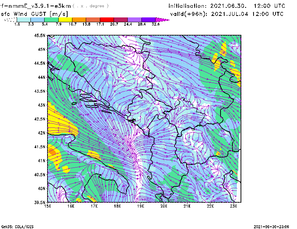
Task: Click the 22E longitude label
Action: [210, 206]
